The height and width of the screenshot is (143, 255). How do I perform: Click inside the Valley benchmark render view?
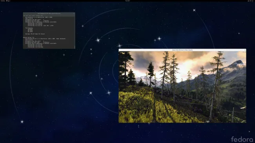182,87
